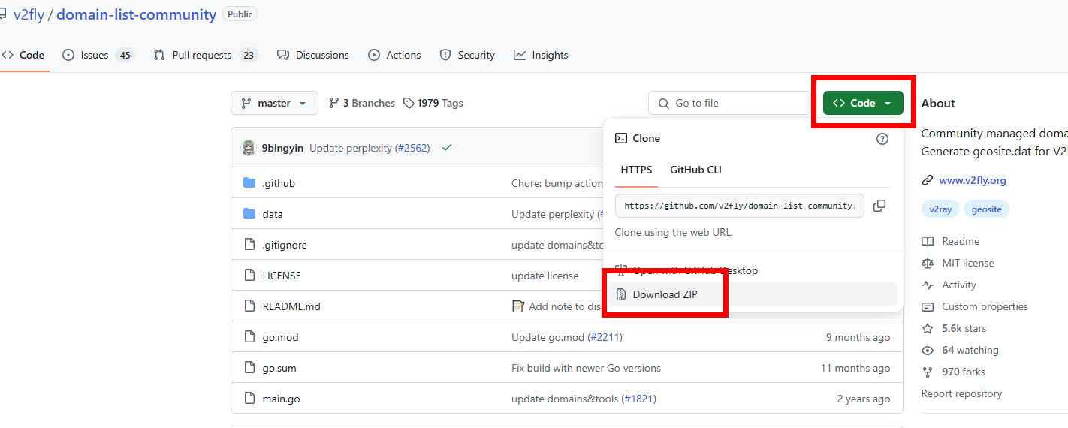Open the Code tab
Screen dimensions: 1068x428
click(23, 55)
